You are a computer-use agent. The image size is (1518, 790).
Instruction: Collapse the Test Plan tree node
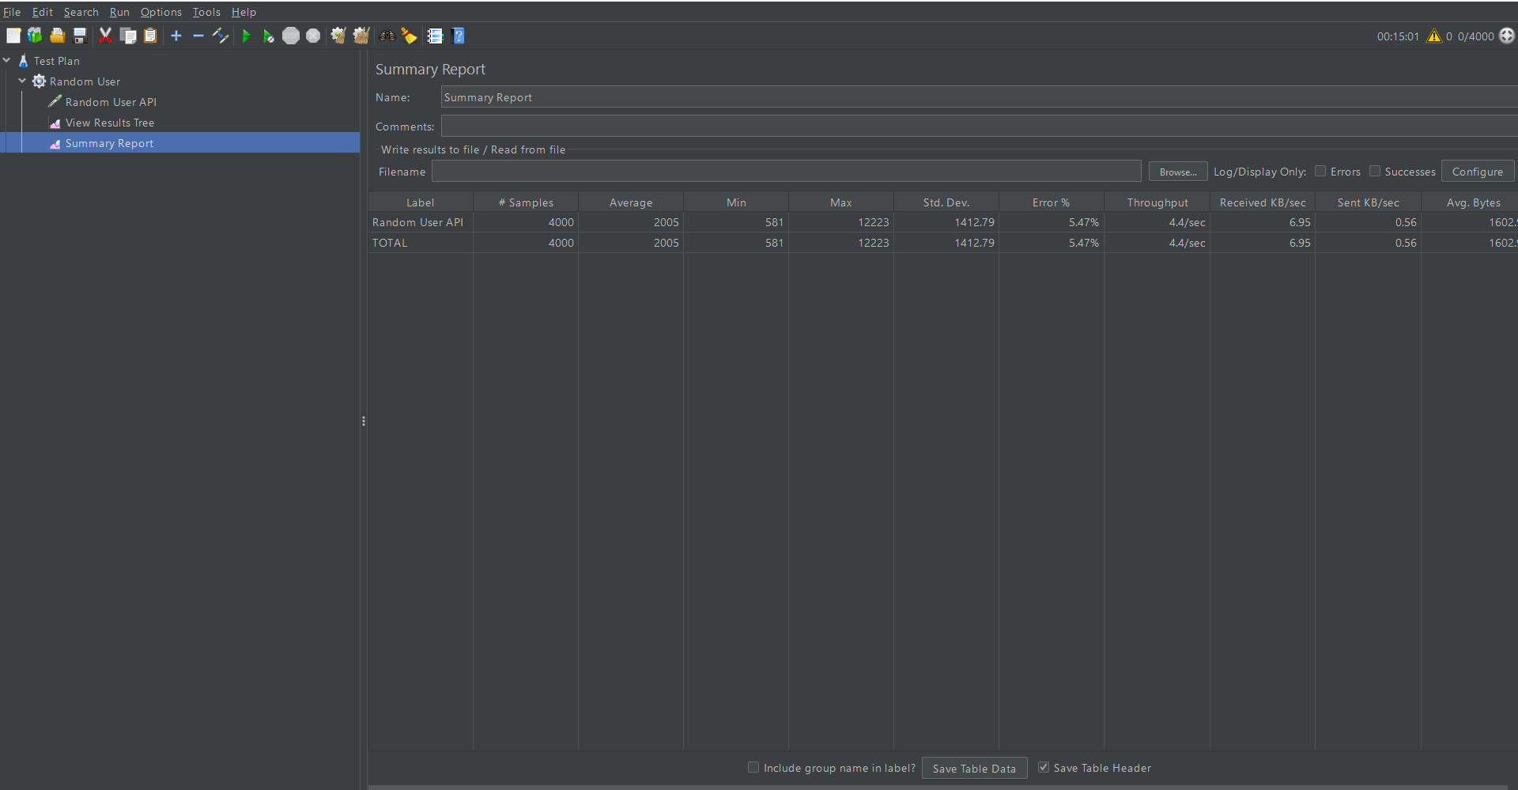point(7,60)
